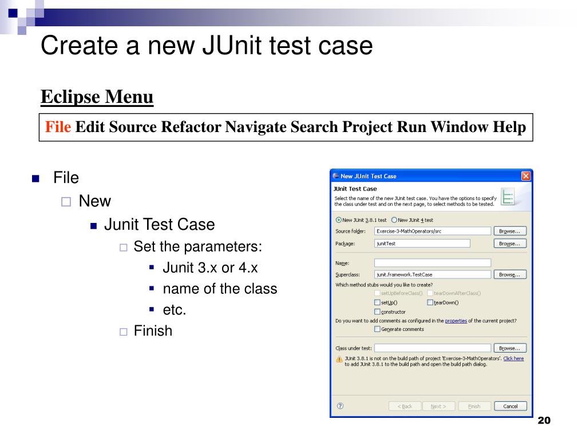Check the disabled setUpBeforeClass() checkbox

[377, 293]
